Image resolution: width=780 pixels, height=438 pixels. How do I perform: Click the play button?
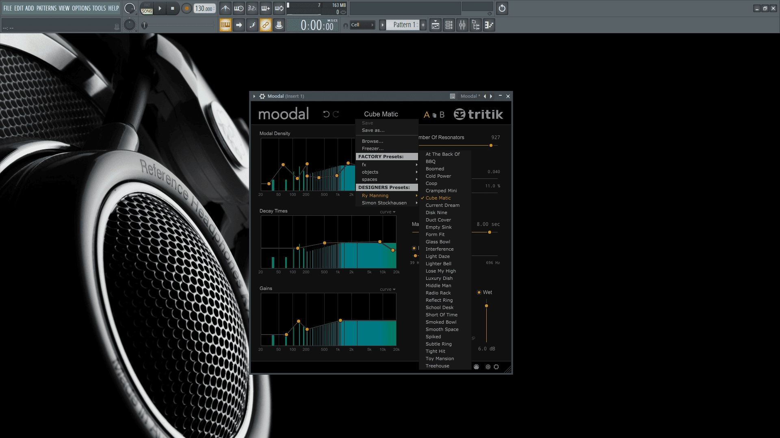(x=160, y=8)
